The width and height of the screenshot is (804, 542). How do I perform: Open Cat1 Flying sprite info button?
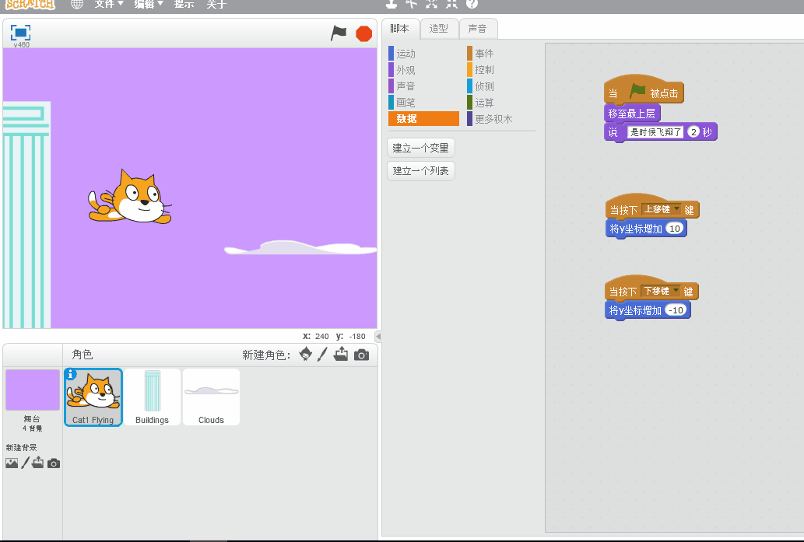click(71, 375)
